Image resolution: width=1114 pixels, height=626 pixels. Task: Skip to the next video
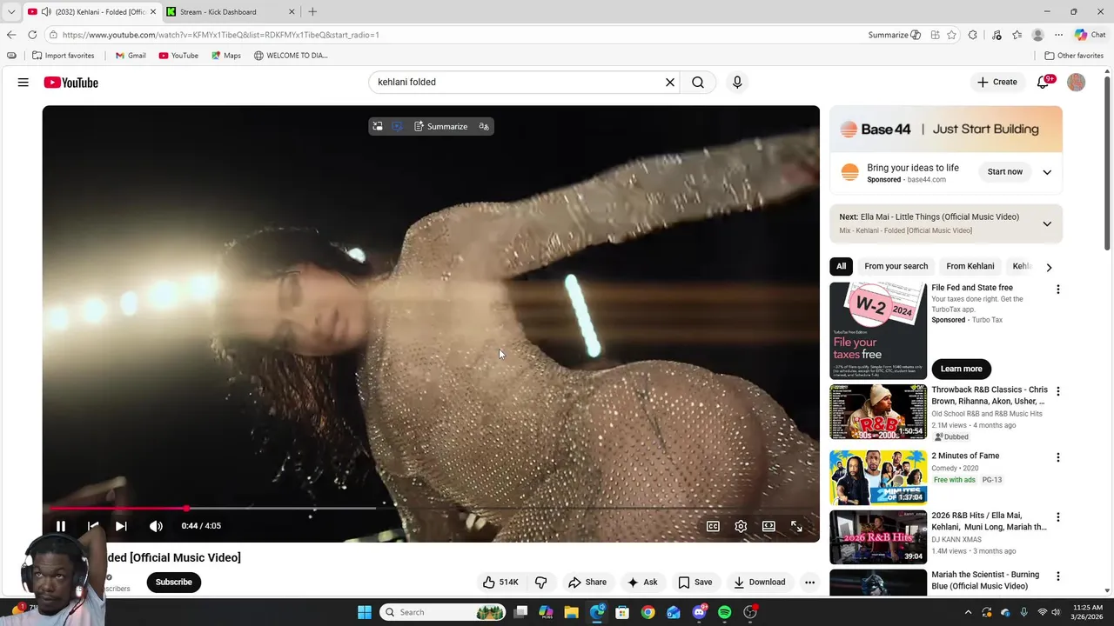pyautogui.click(x=121, y=526)
